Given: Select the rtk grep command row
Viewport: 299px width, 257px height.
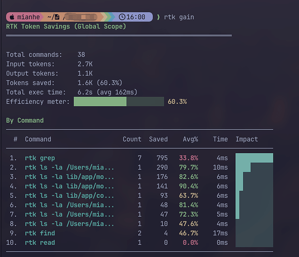Looking at the screenshot, I should pyautogui.click(x=139, y=158).
